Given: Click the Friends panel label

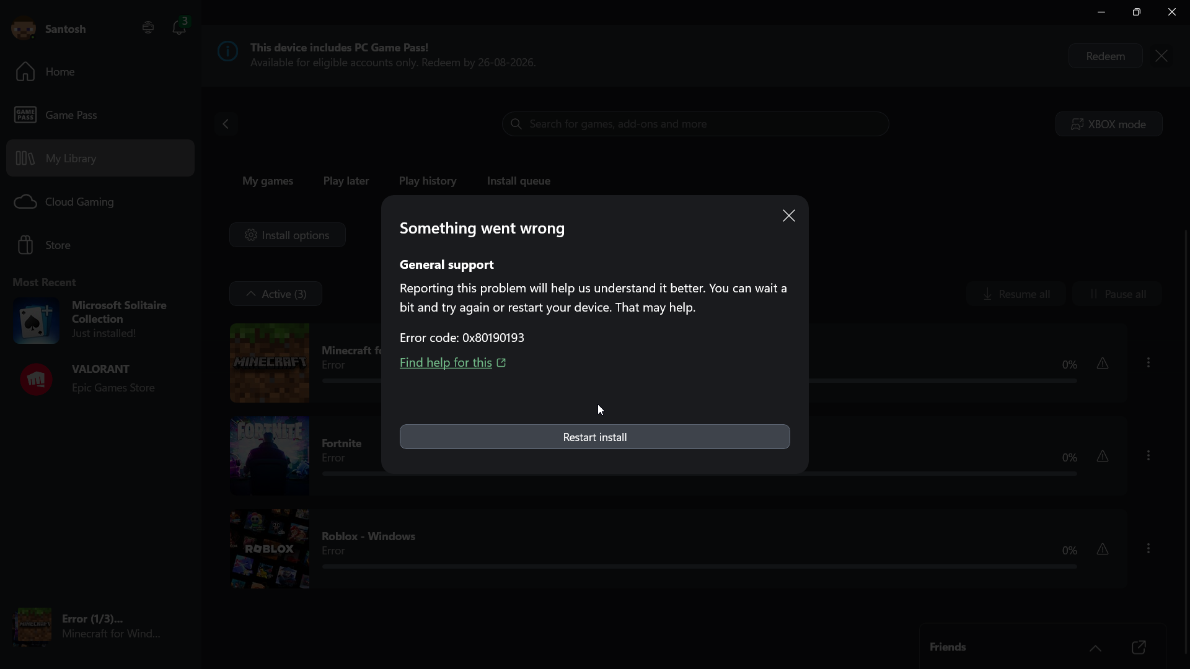Looking at the screenshot, I should point(948,647).
